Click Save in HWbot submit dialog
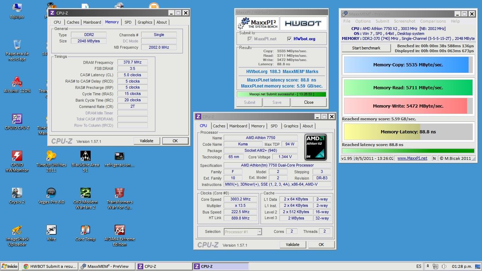 click(277, 102)
